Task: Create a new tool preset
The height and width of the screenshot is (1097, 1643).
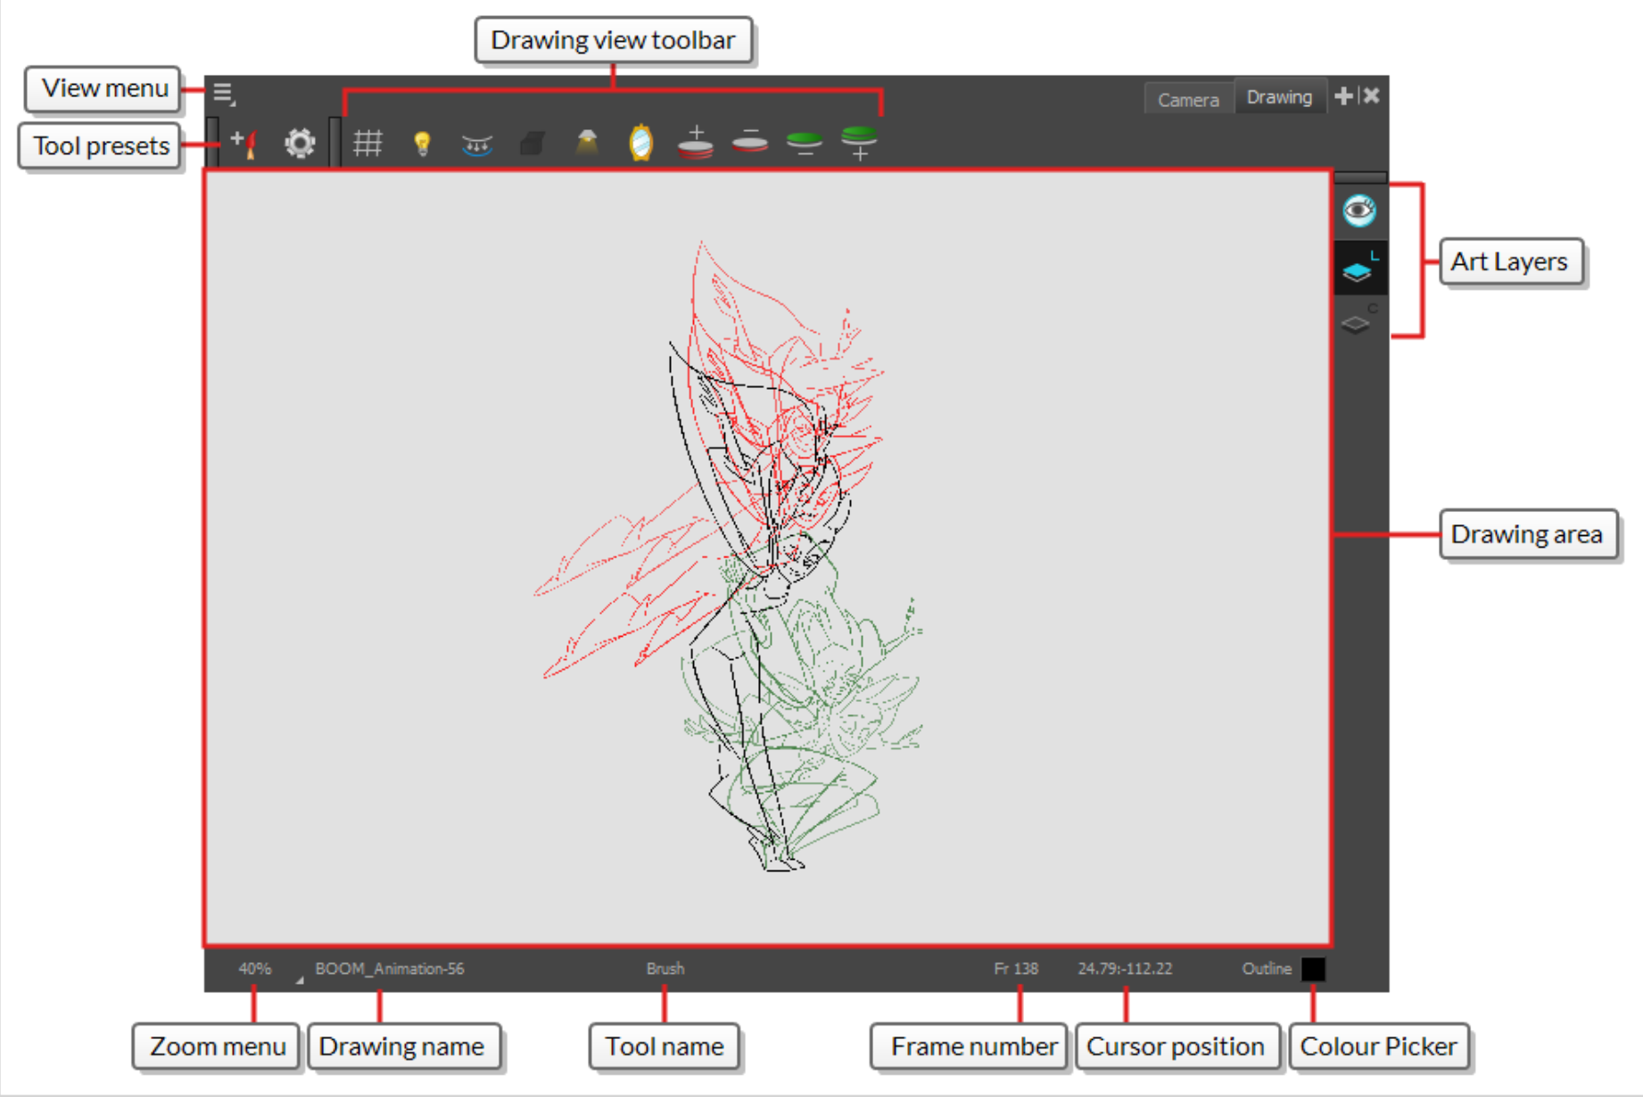Action: tap(243, 143)
